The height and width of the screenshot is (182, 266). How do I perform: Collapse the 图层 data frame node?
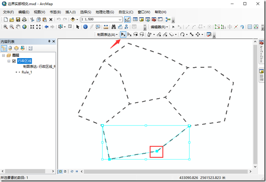point(3,55)
